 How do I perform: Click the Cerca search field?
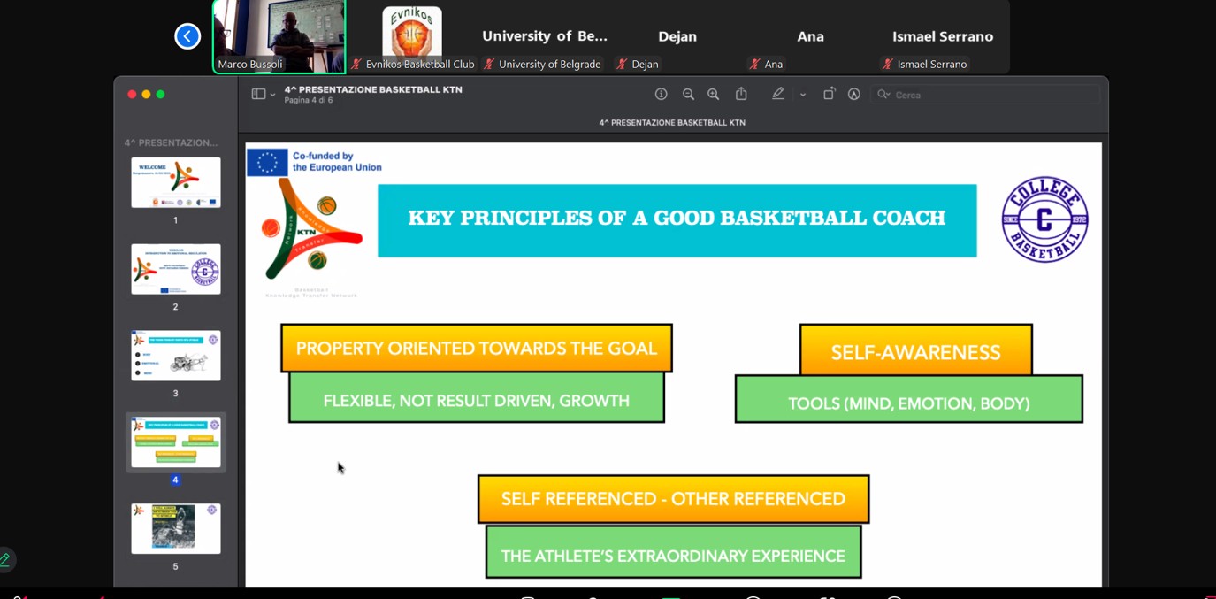pyautogui.click(x=990, y=95)
